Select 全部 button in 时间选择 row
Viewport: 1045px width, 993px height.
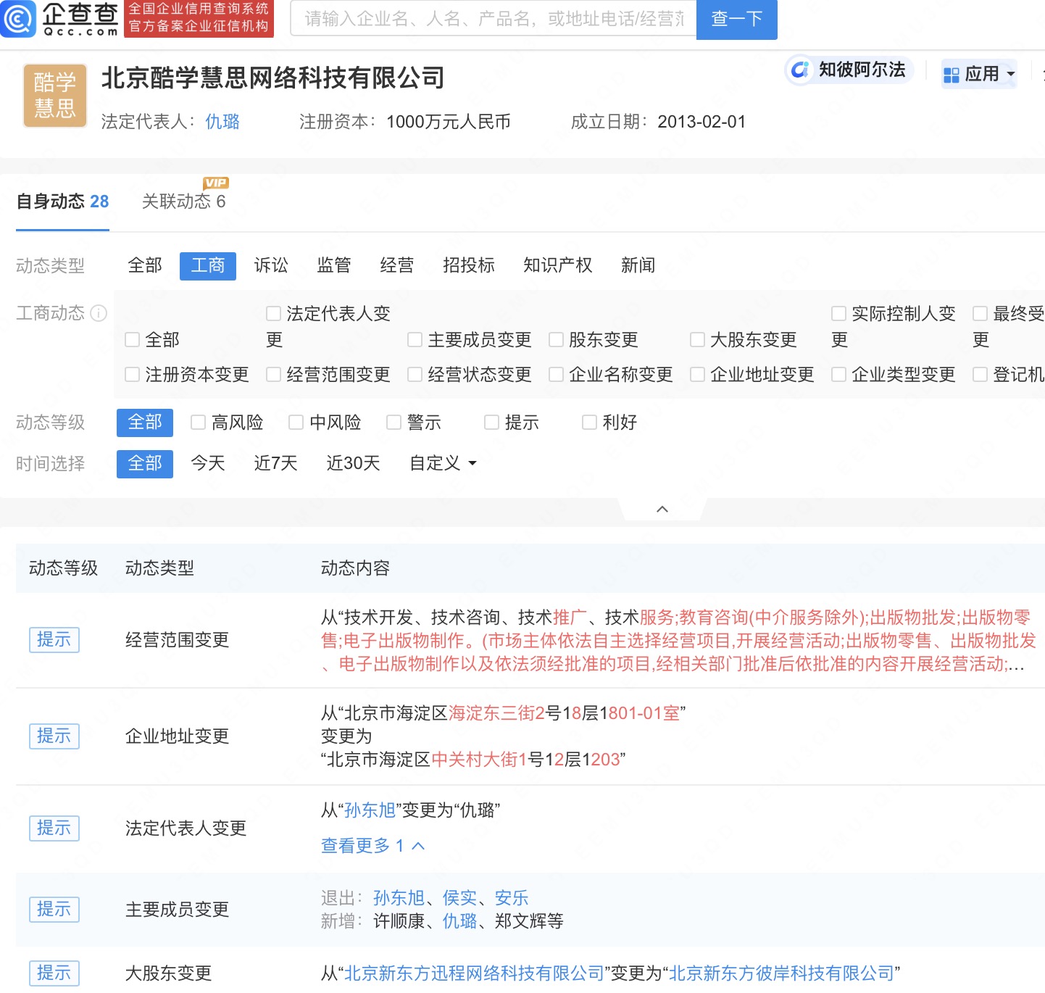(x=145, y=464)
